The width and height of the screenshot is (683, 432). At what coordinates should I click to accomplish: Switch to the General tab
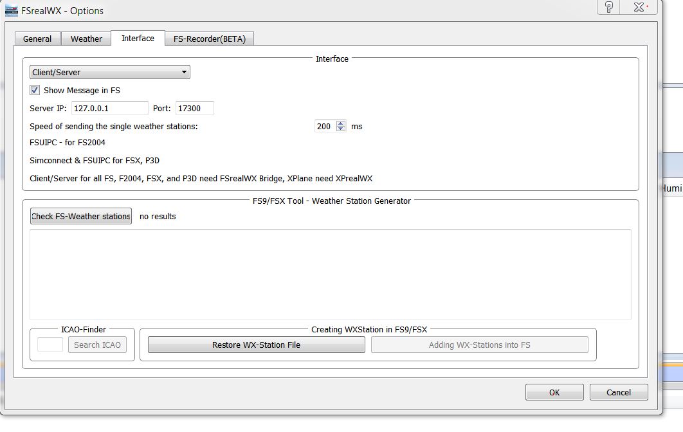click(x=37, y=39)
